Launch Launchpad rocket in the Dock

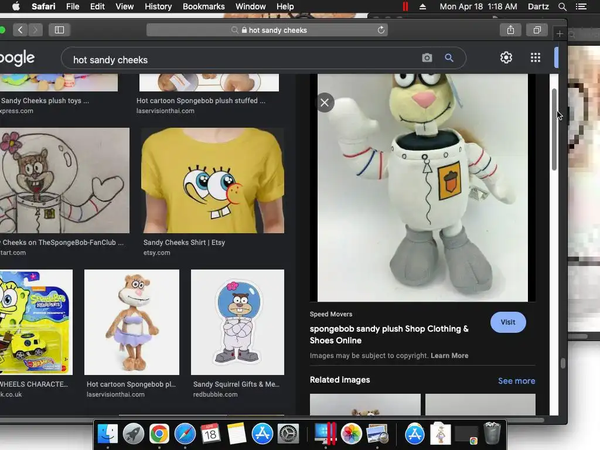[x=133, y=434]
